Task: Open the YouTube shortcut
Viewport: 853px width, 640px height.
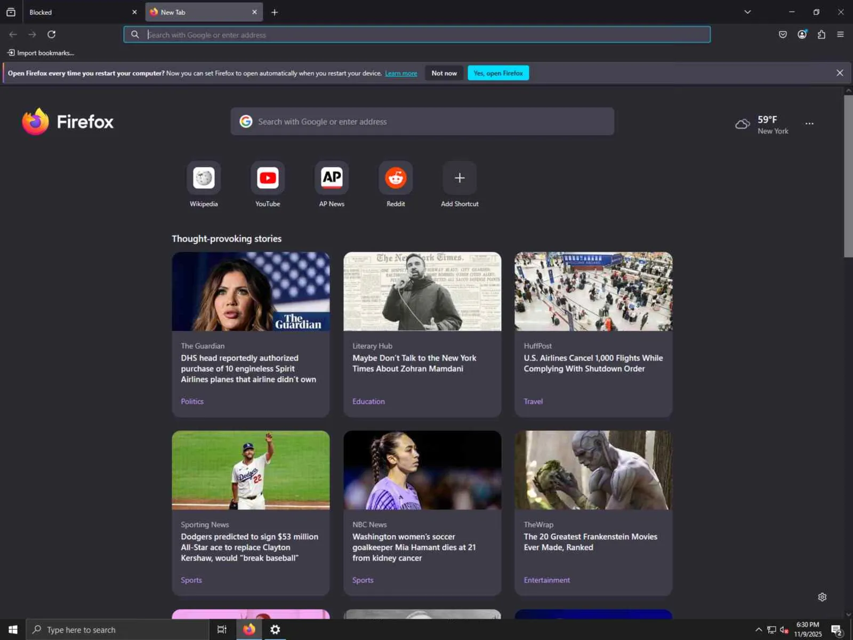Action: click(268, 185)
